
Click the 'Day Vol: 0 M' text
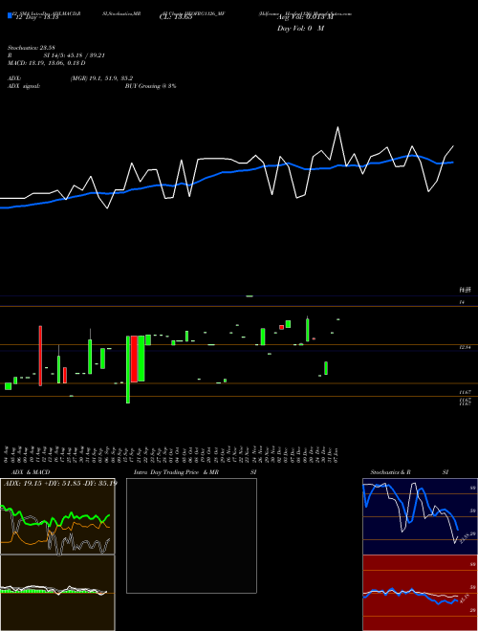[x=300, y=29]
